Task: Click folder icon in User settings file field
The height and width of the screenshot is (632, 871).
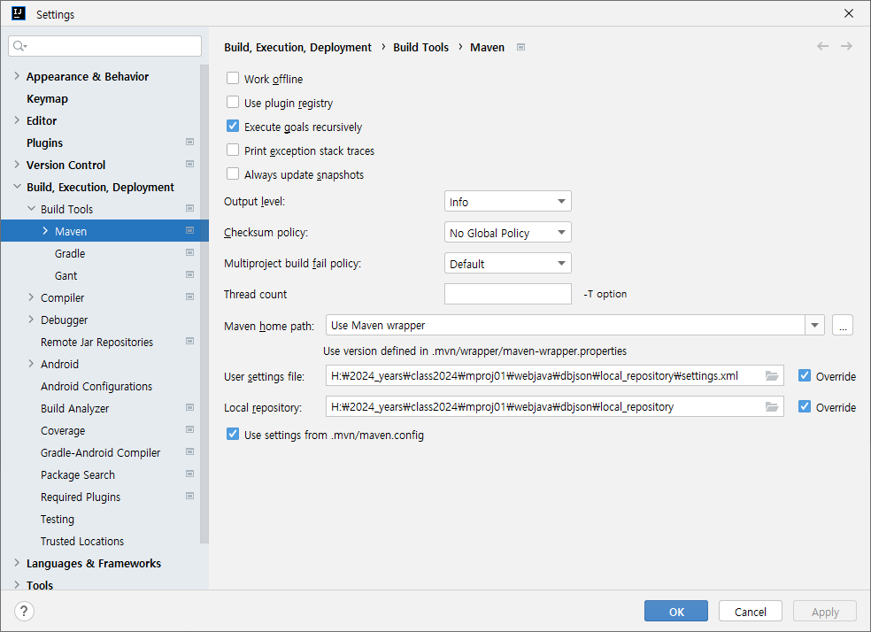Action: point(772,376)
